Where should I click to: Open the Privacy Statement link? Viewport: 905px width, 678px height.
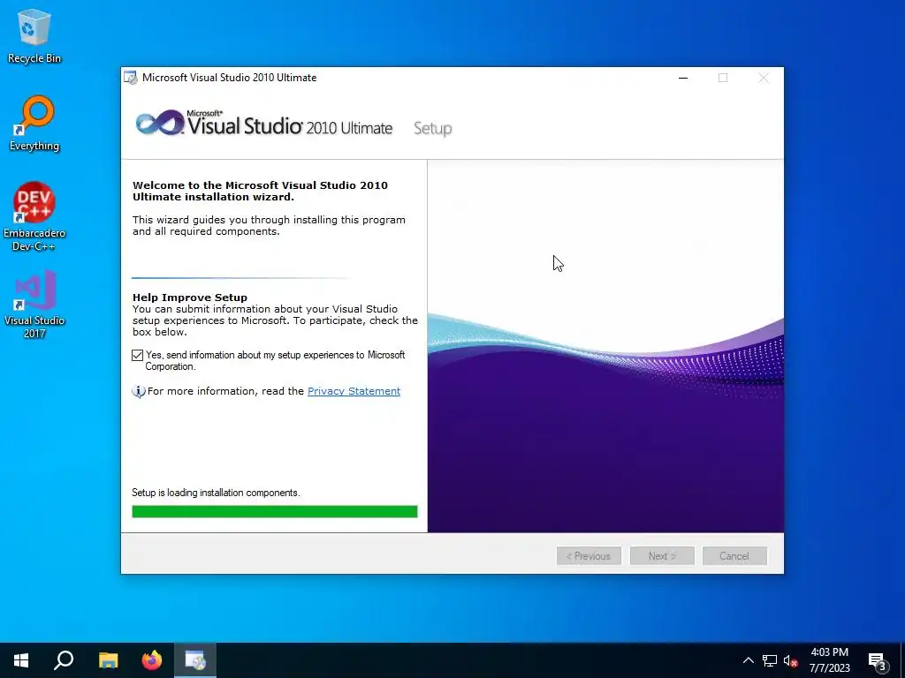(x=354, y=391)
